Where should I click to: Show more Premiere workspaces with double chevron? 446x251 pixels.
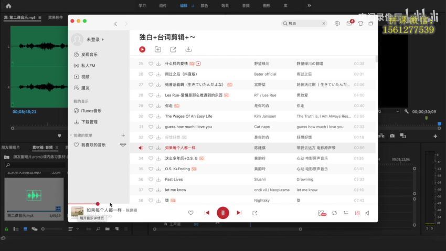[x=309, y=6]
